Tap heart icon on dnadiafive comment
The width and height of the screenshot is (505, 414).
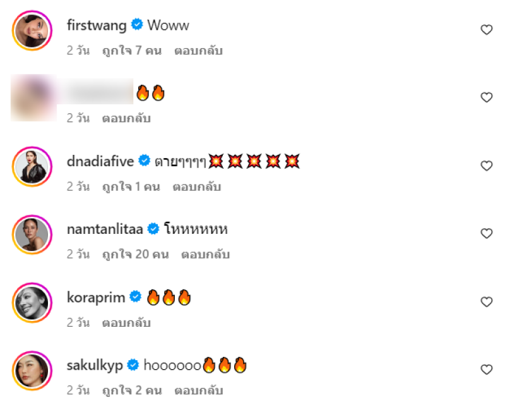point(486,166)
